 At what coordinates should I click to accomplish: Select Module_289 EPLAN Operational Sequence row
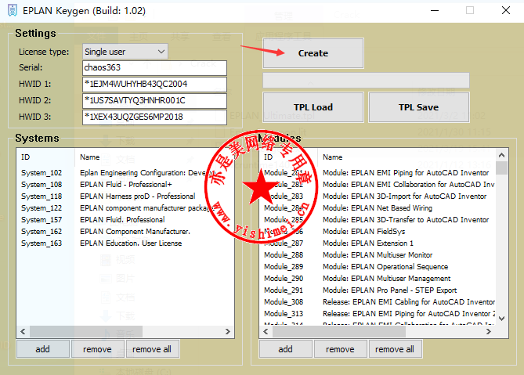(378, 266)
